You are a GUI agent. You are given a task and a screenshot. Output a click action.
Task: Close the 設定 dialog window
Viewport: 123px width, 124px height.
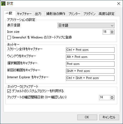(119, 4)
